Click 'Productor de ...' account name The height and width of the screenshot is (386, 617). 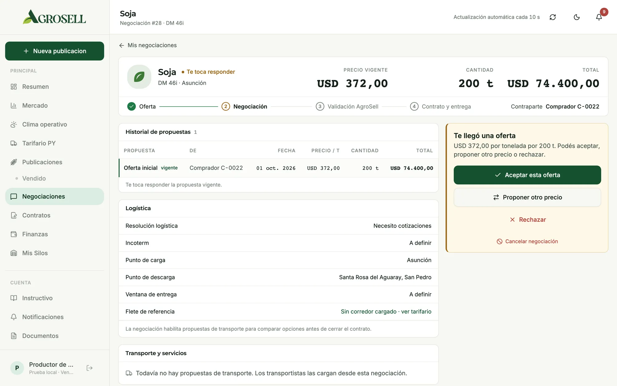tap(51, 364)
